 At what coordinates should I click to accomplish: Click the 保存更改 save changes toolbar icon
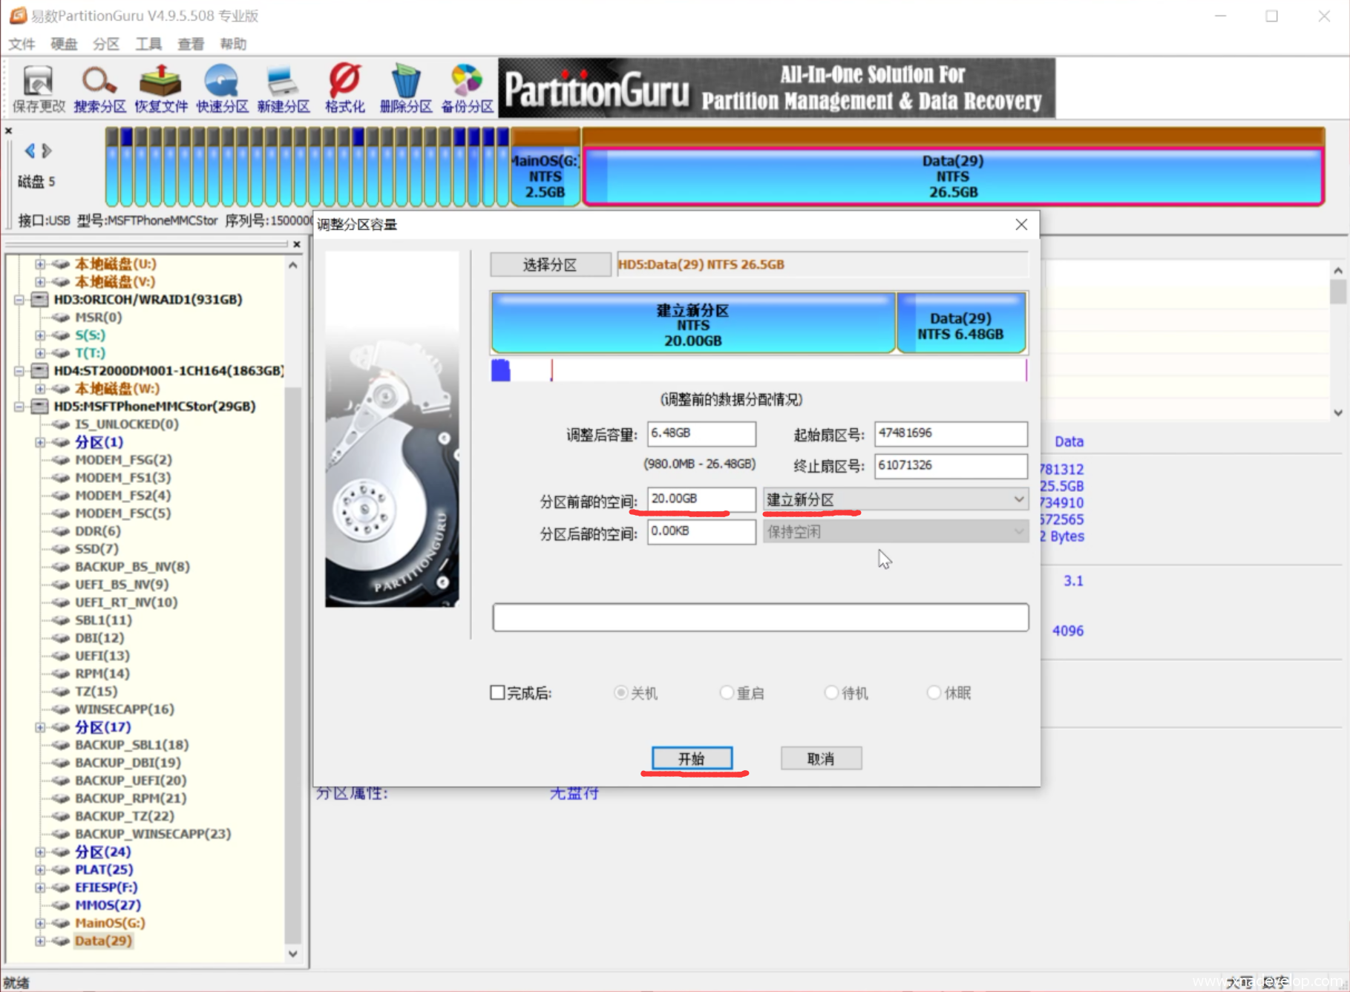[39, 89]
